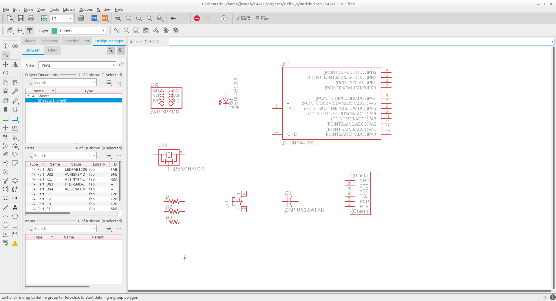Expand the Design Link dropdown
Viewport: 556px width, 301px height.
click(x=244, y=19)
